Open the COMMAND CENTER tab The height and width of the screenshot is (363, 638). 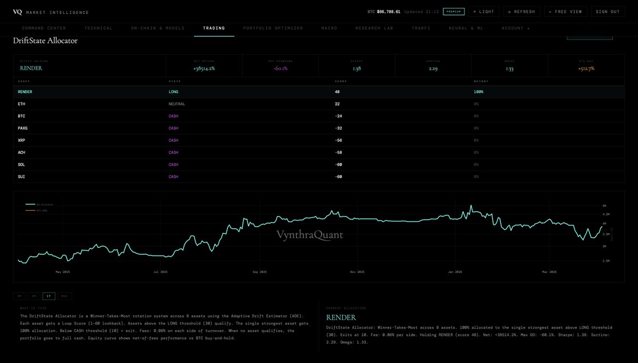(44, 28)
